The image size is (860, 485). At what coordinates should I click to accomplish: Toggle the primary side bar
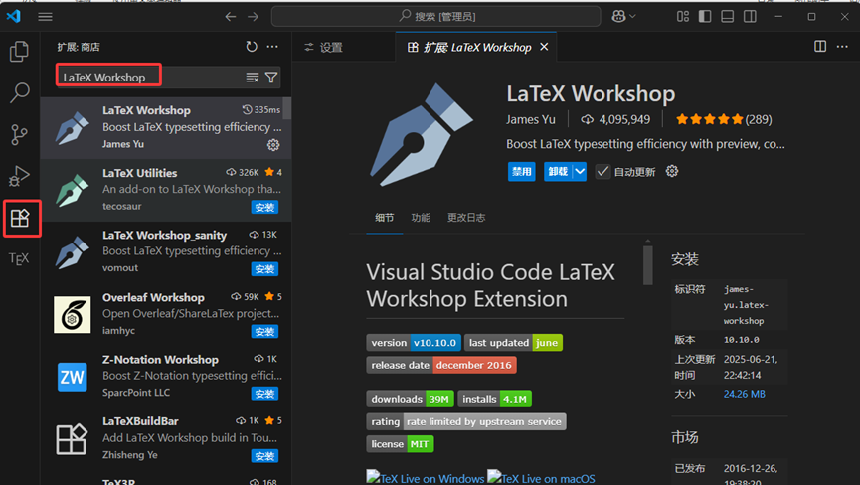coord(705,17)
